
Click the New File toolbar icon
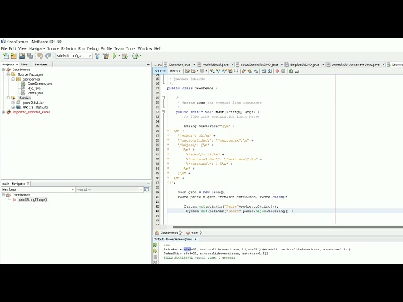[6, 56]
